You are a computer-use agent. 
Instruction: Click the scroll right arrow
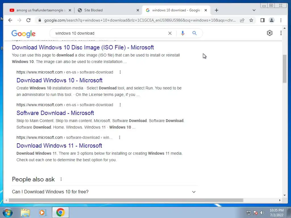coord(280,200)
